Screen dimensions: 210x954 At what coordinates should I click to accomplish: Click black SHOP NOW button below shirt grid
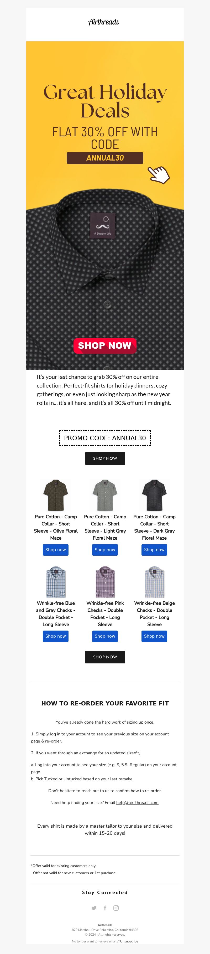tap(105, 657)
